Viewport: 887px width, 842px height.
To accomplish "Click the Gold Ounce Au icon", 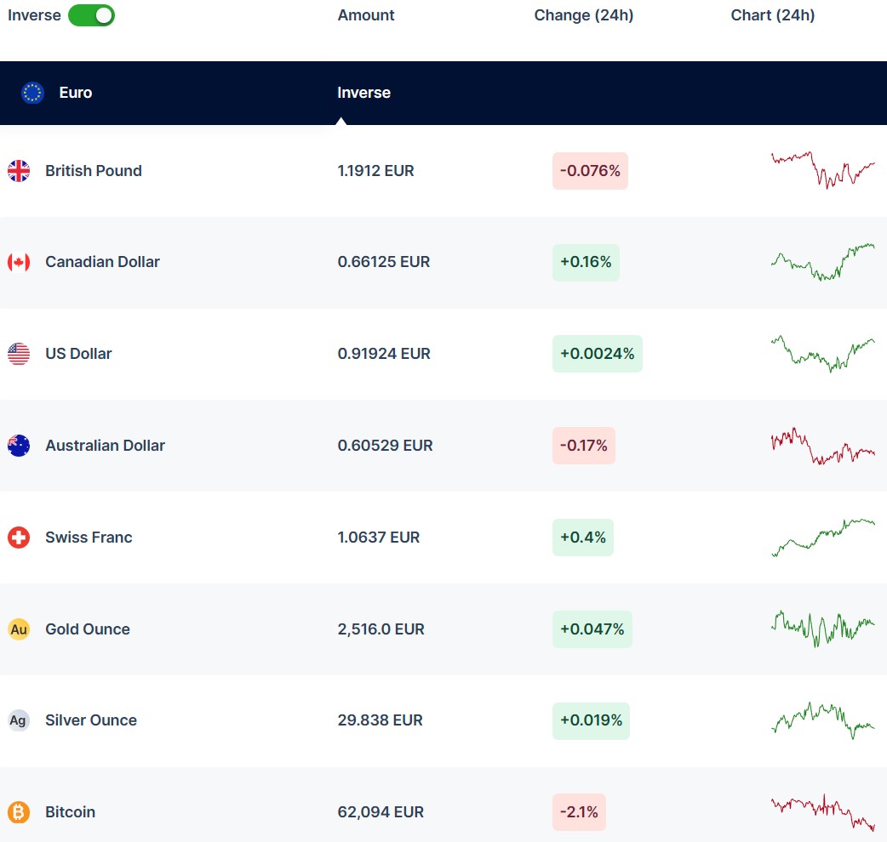I will (19, 629).
